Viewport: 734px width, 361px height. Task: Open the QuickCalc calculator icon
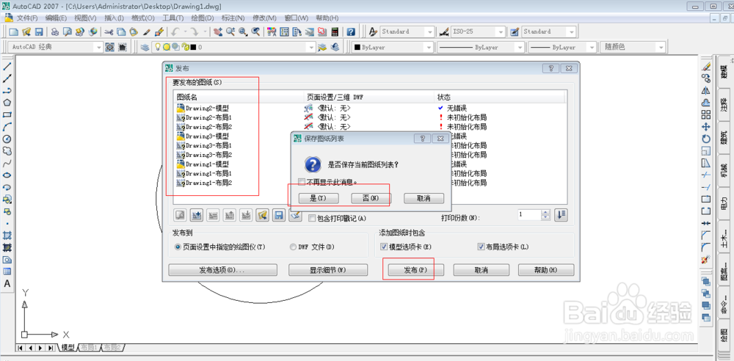[335, 32]
